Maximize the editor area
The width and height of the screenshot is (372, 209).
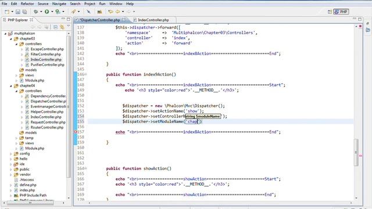point(360,19)
